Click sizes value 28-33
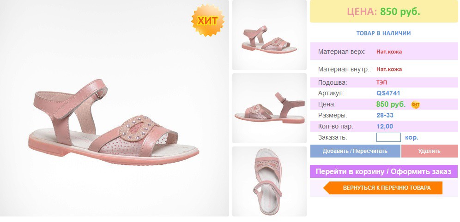Image resolution: width=460 pixels, height=222 pixels. point(385,115)
